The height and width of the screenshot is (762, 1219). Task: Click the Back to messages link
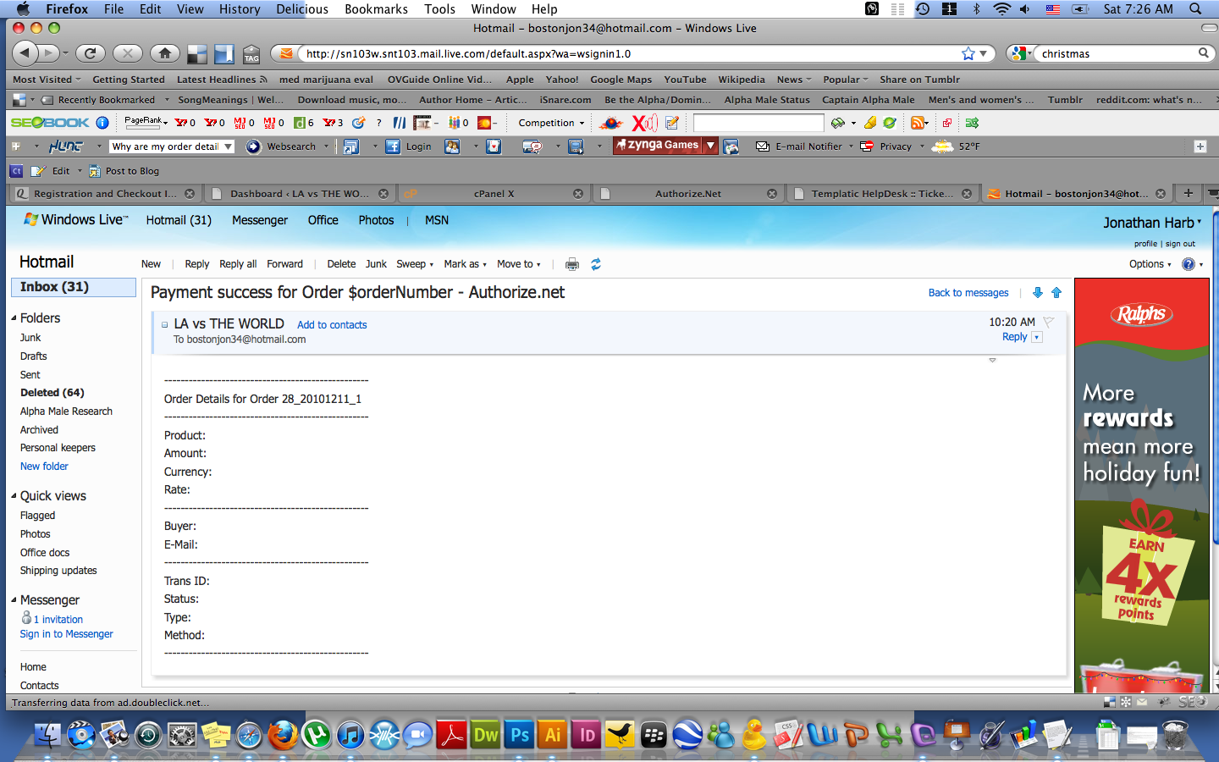point(968,293)
